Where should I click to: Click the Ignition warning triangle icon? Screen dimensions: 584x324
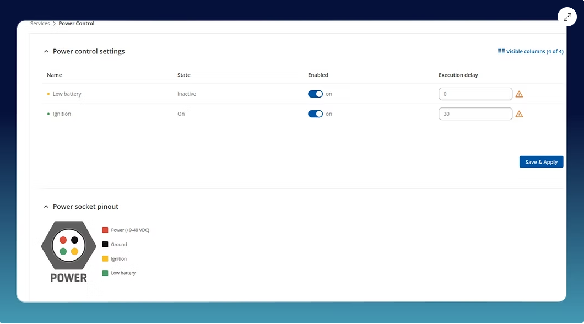tap(519, 114)
